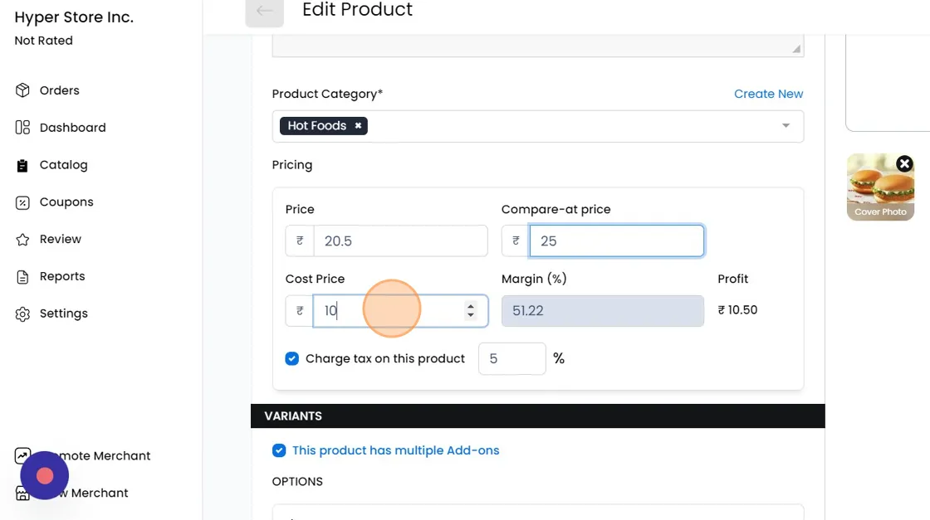Decrease Cost Price with down stepper arrow

click(471, 316)
